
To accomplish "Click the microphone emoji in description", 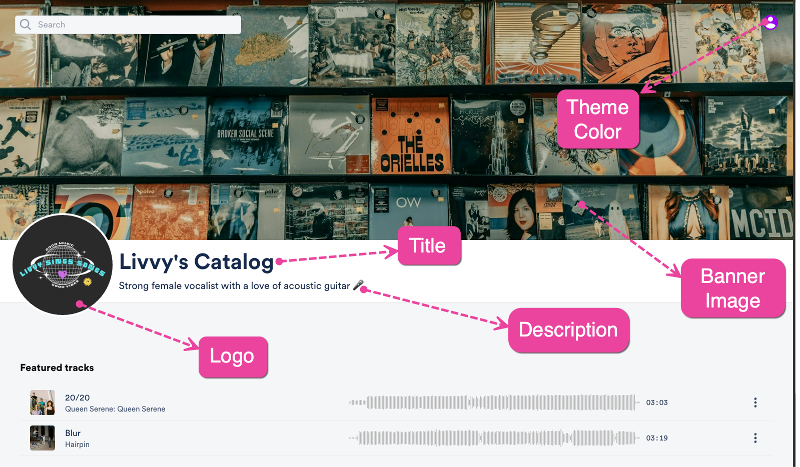I will [x=358, y=285].
